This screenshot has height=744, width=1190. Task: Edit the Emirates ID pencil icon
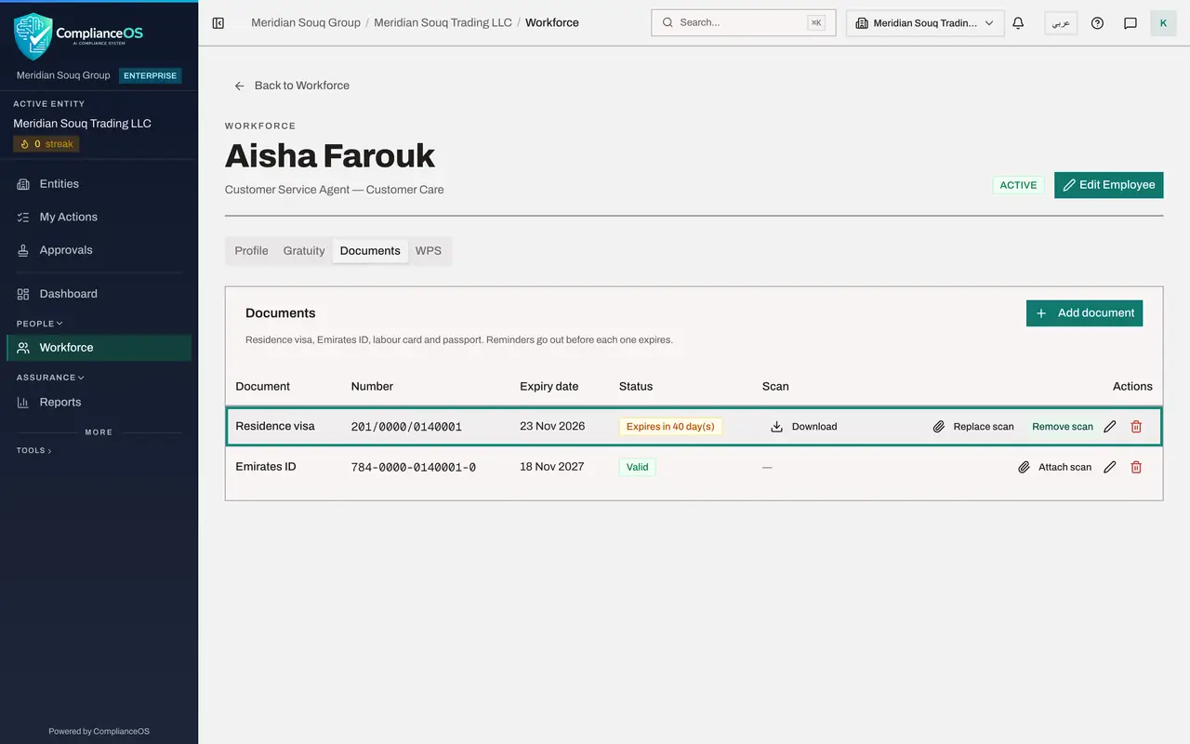(x=1109, y=467)
